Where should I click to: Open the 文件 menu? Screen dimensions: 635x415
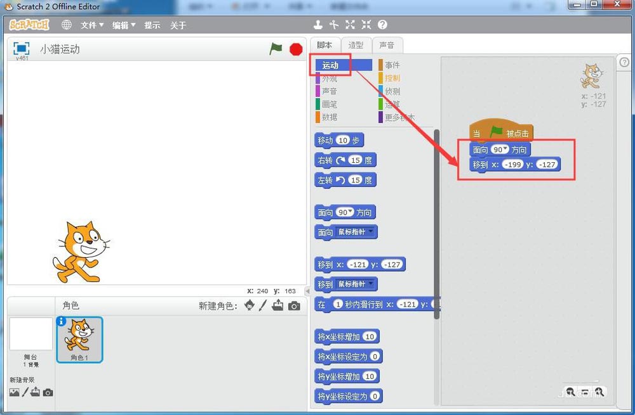click(x=90, y=25)
